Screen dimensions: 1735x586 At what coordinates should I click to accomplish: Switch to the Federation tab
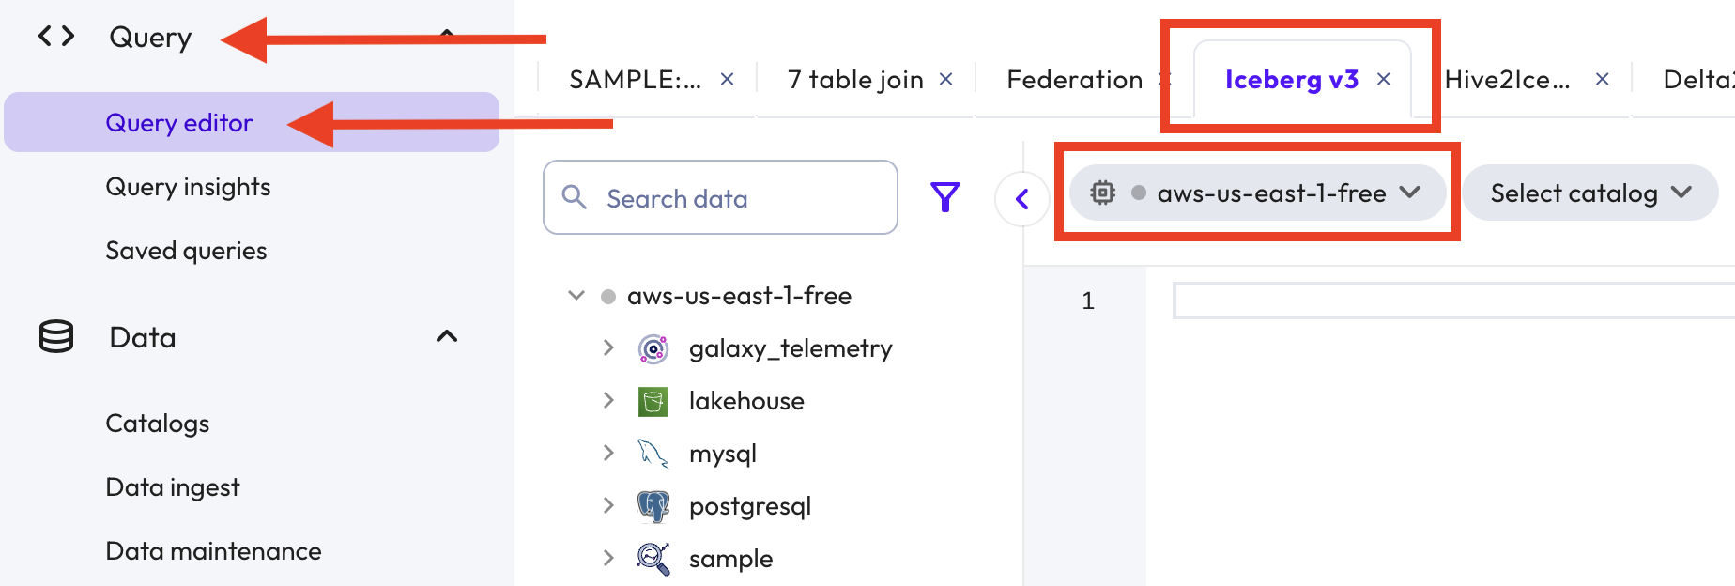coord(1074,80)
